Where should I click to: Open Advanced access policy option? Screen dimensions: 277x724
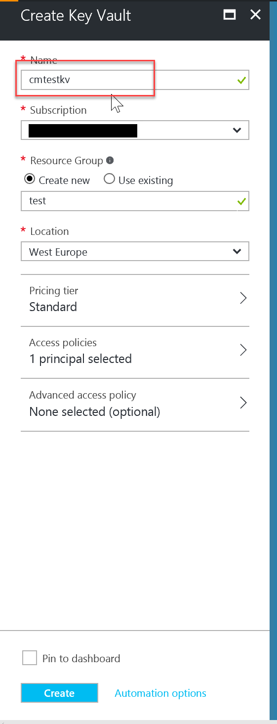pos(135,405)
